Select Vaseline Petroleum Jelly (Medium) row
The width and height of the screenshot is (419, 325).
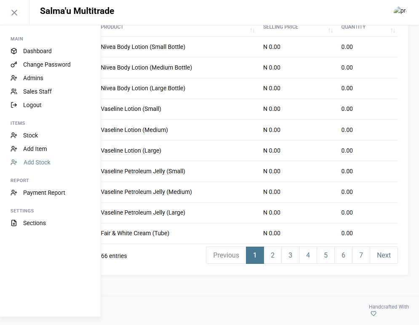coord(249,192)
